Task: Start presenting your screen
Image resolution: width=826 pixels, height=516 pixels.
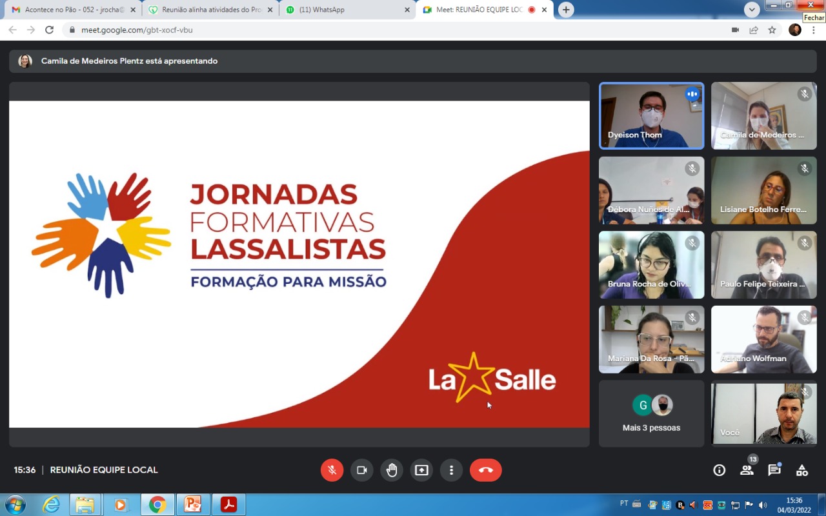Action: [421, 470]
